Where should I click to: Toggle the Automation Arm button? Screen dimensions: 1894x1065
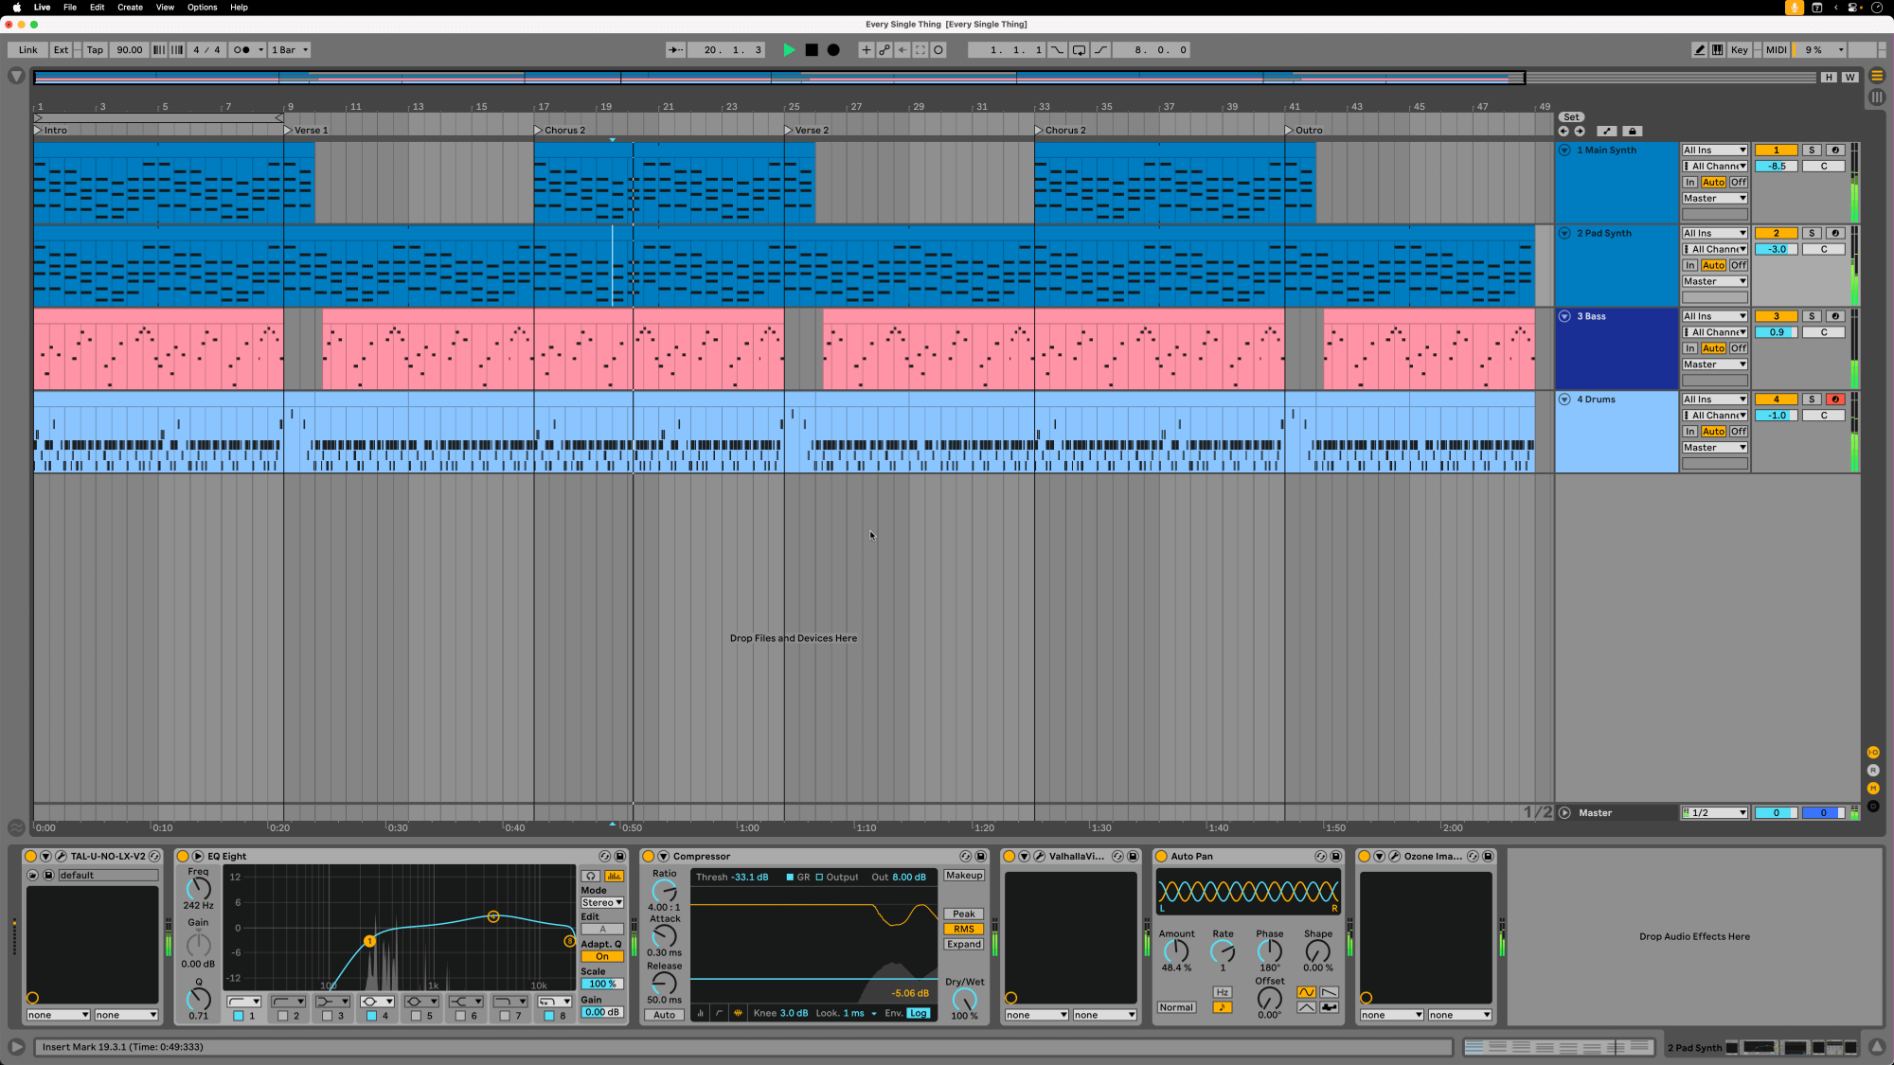point(884,50)
